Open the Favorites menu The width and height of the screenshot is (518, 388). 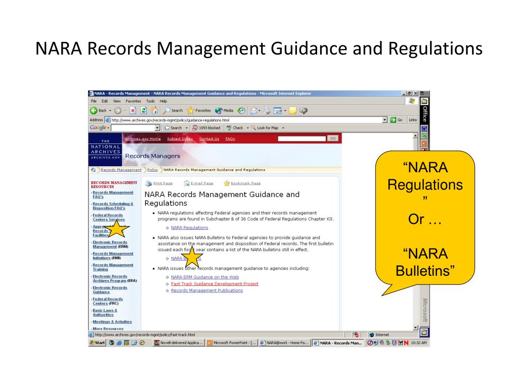[133, 101]
